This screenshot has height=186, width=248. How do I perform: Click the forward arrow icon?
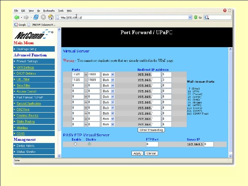click(26, 17)
